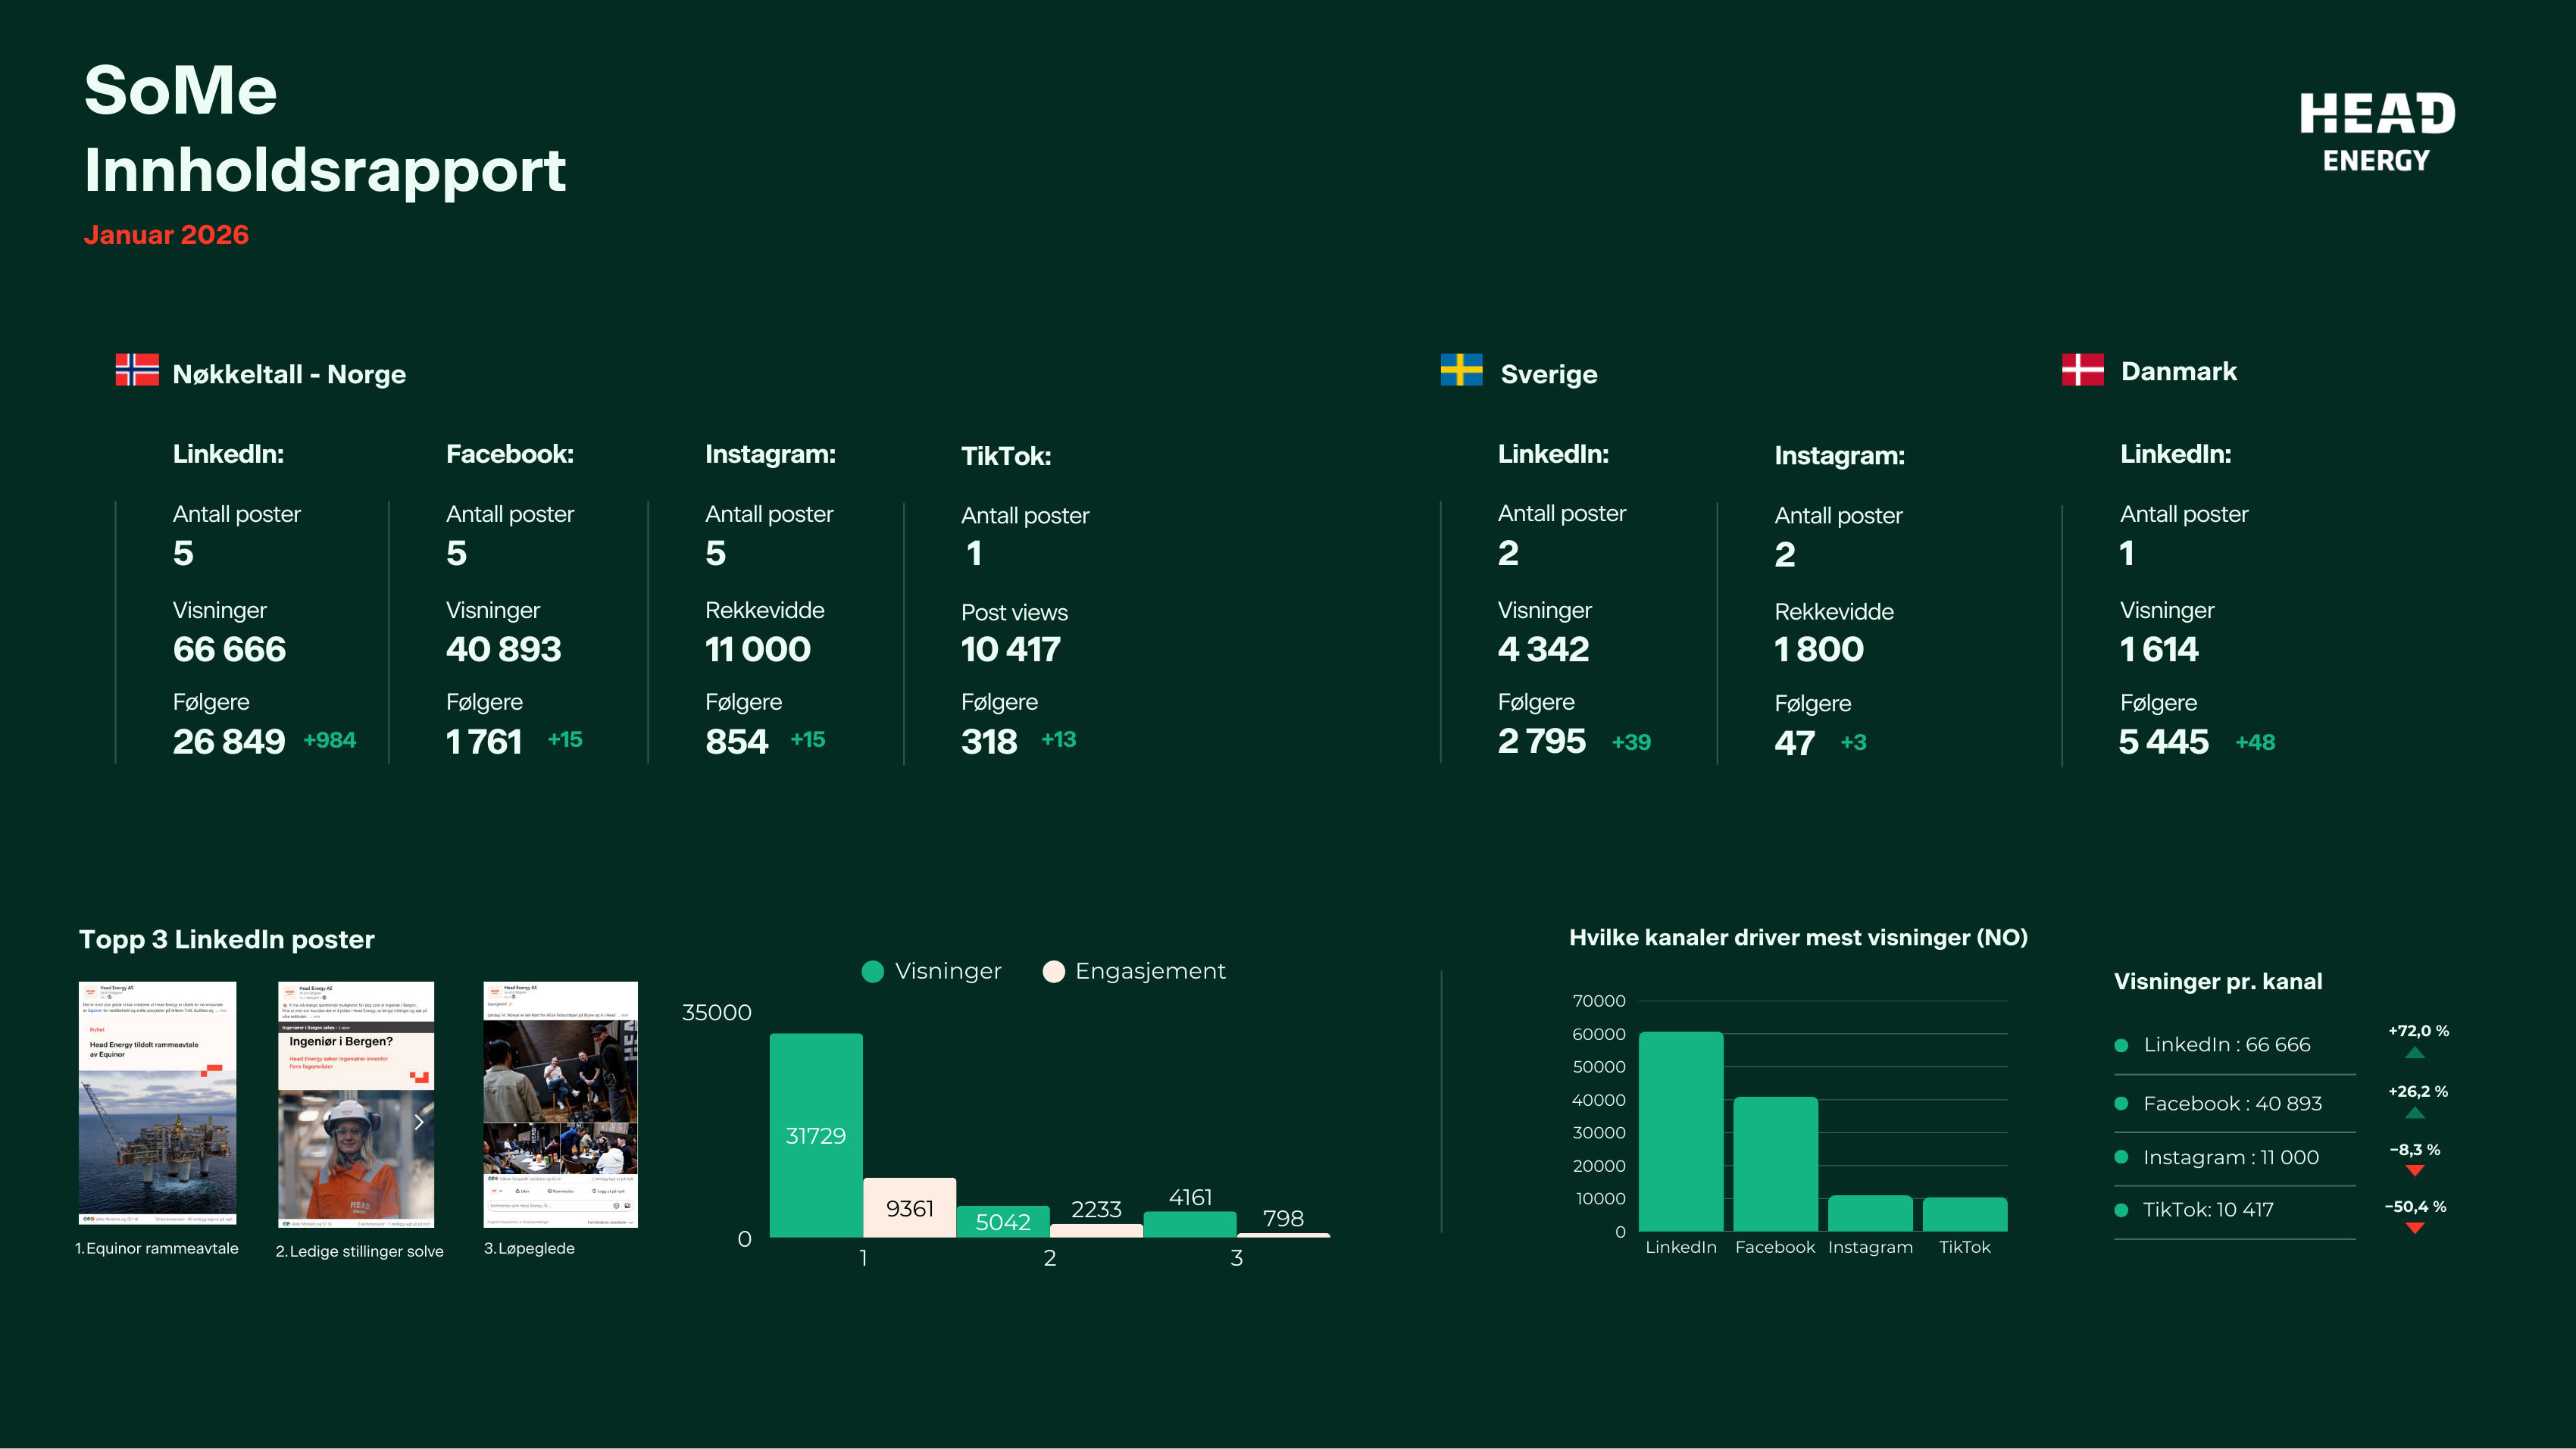Click the green up arrow beside +72,0 %
Image resolution: width=2576 pixels, height=1449 pixels.
point(2414,1052)
